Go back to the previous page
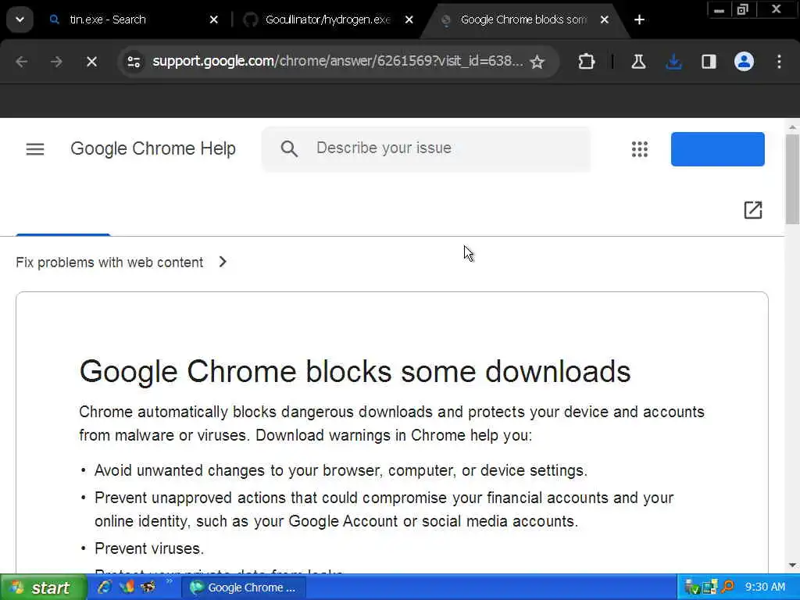Screen dimensions: 800x600 (x=21, y=62)
